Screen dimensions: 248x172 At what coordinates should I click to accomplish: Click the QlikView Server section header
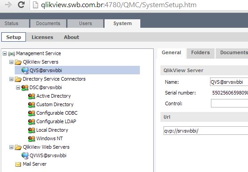tap(204, 70)
